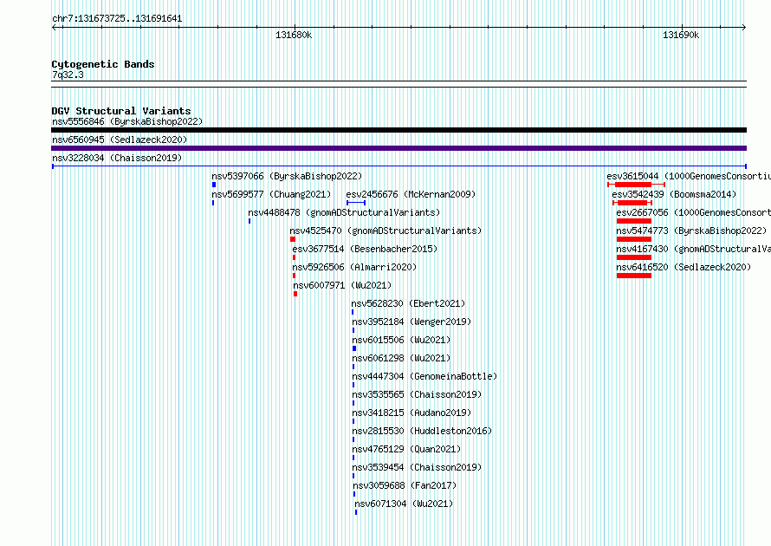Select the blue nsv6015506 variant marker
Image resolution: width=771 pixels, height=546 pixels.
(x=354, y=348)
